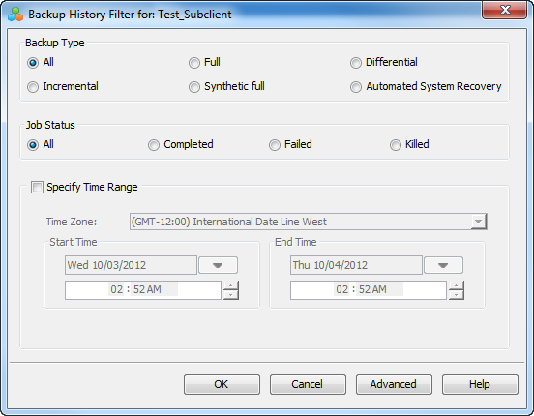Viewport: 534px width, 416px height.
Task: Click the End Time date field Thu 10/04/2012
Action: coord(356,265)
